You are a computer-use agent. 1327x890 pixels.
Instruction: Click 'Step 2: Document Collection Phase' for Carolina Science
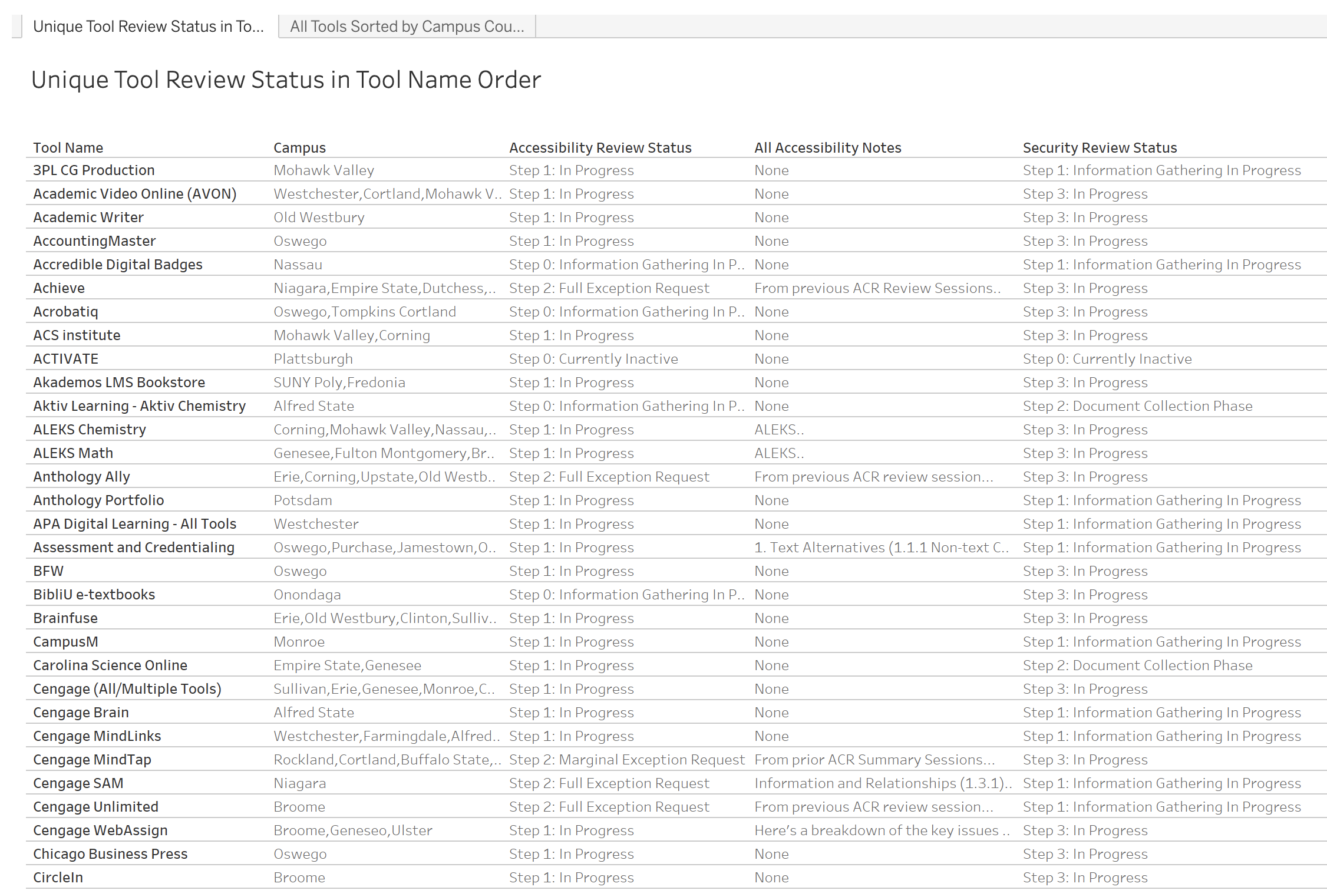point(1138,665)
